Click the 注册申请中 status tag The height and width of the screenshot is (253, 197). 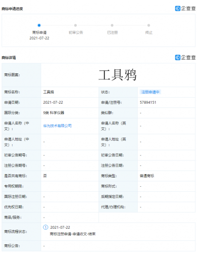click(150, 92)
